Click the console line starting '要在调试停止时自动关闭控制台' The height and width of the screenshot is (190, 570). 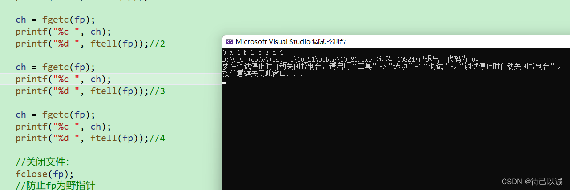(392, 66)
